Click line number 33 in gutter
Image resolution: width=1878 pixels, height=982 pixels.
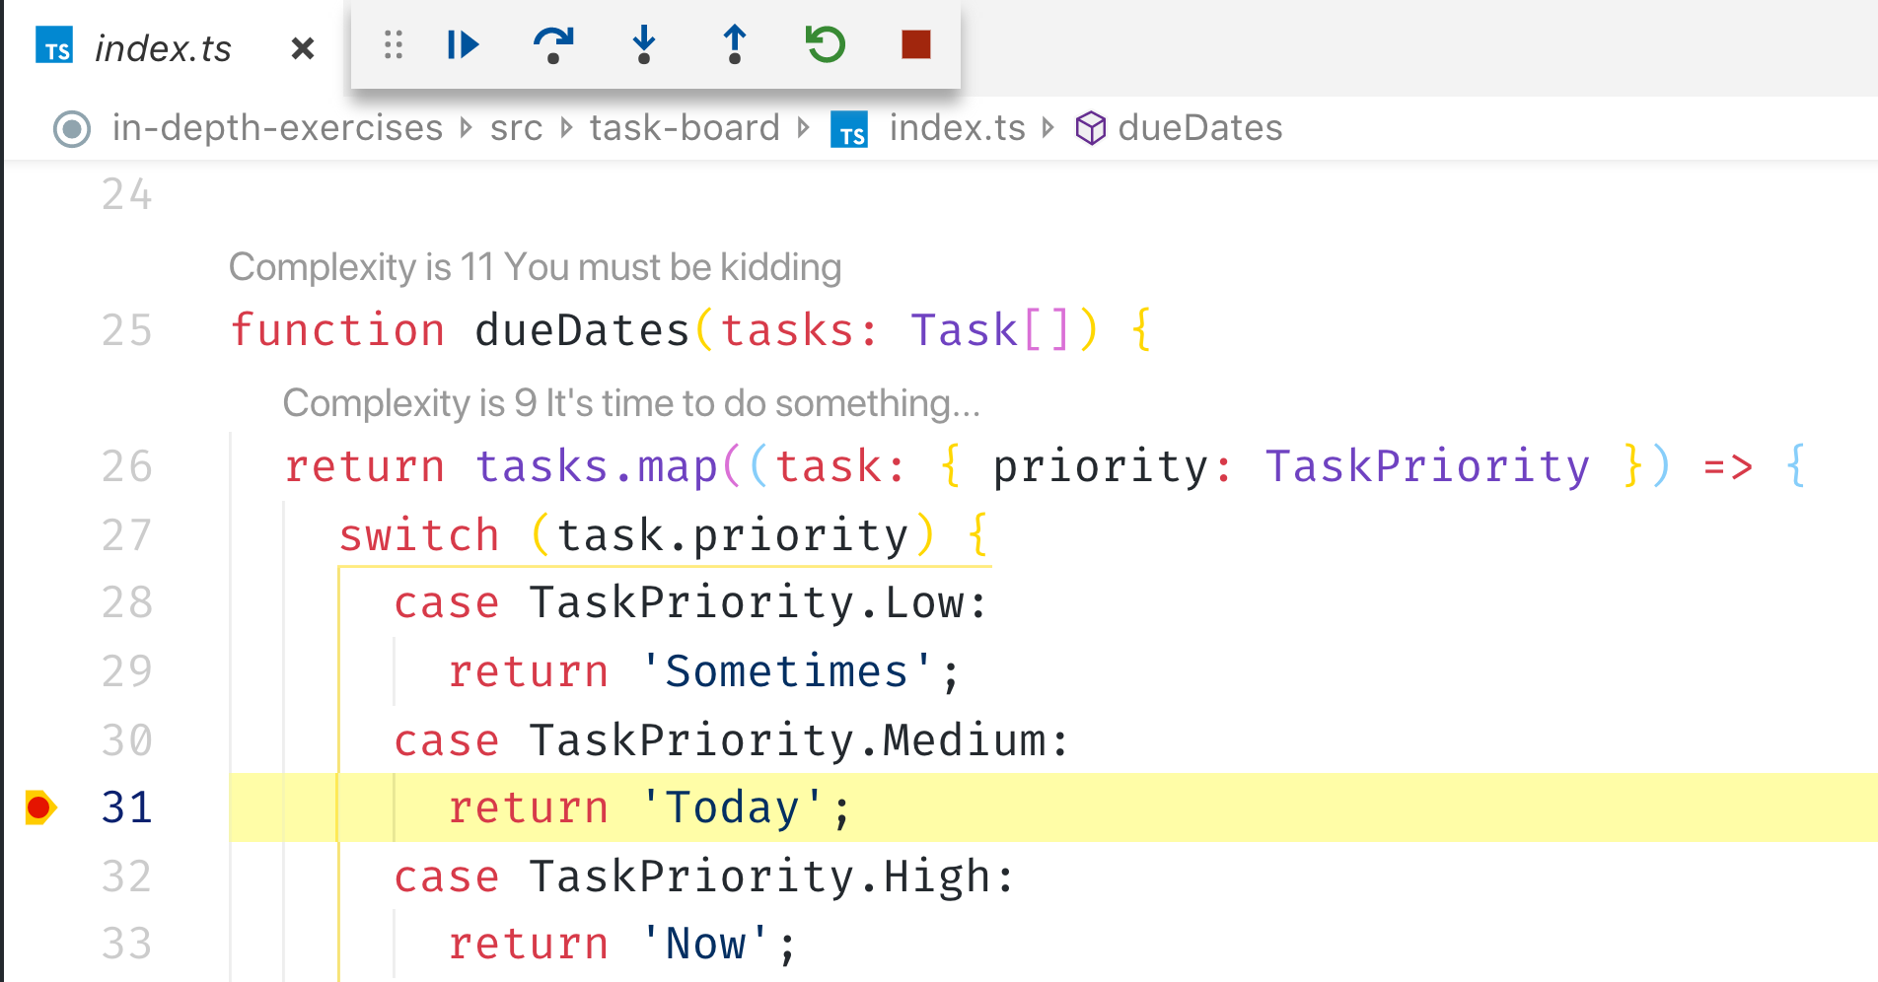tap(126, 944)
